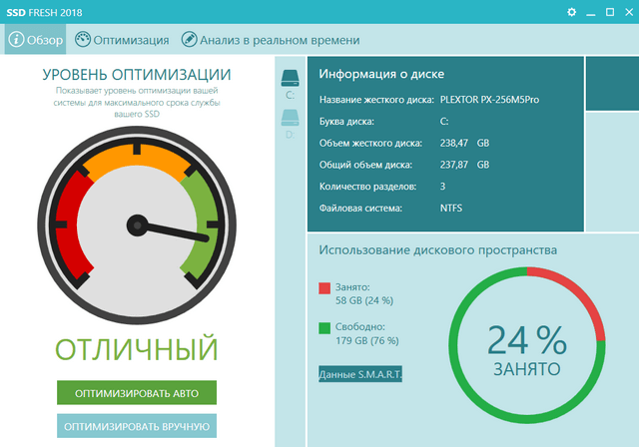639x447 pixels.
Task: Select the Обзор tab label
Action: tap(46, 40)
